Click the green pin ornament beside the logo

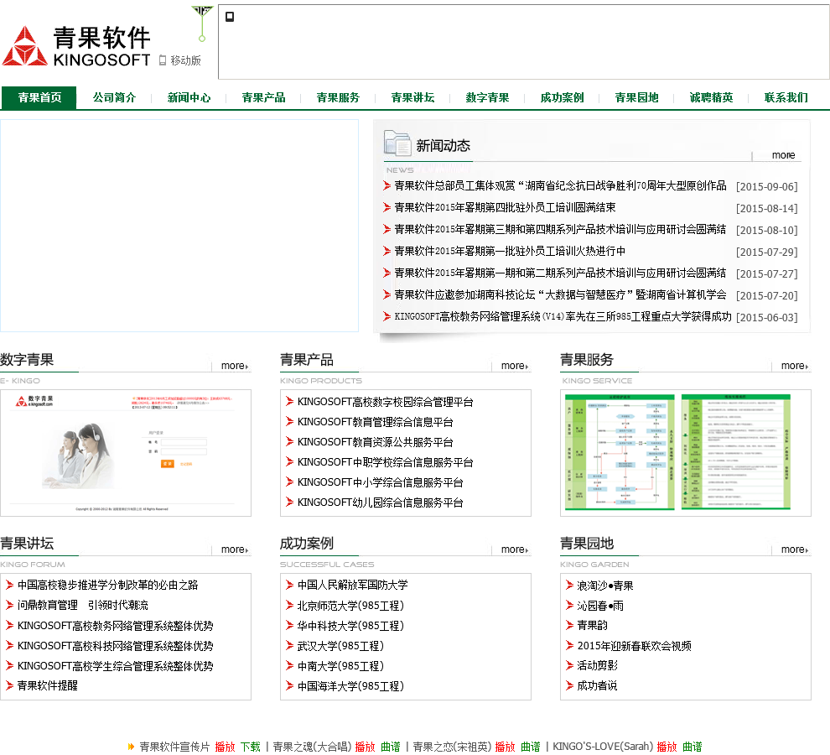click(x=202, y=23)
